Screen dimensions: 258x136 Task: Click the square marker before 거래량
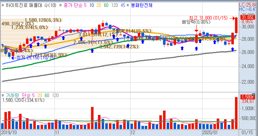point(3,95)
